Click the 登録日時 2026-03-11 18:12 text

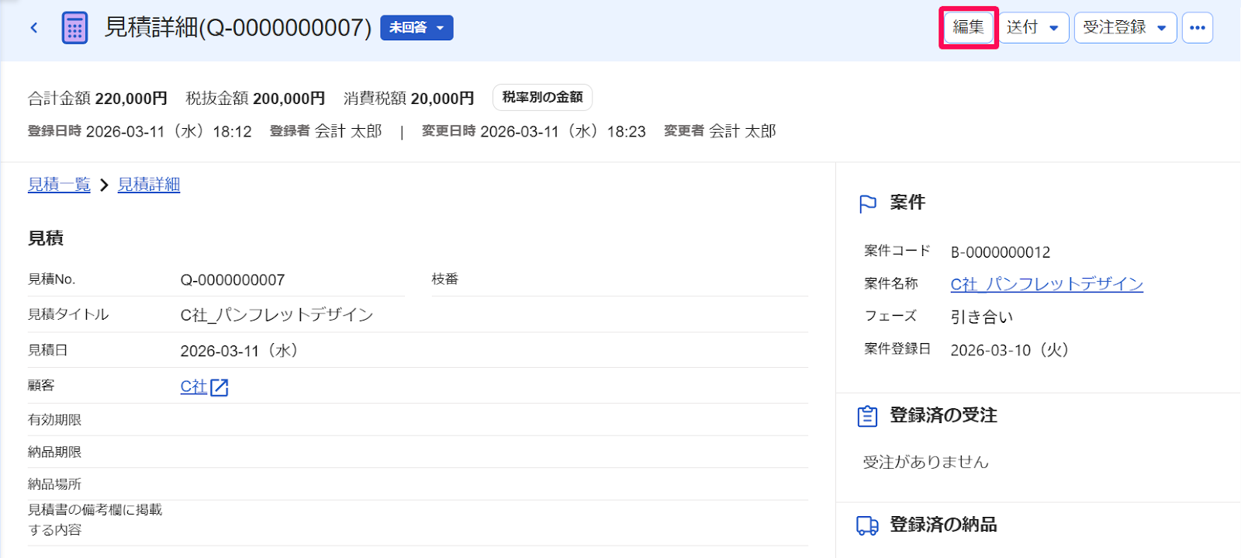[x=140, y=131]
